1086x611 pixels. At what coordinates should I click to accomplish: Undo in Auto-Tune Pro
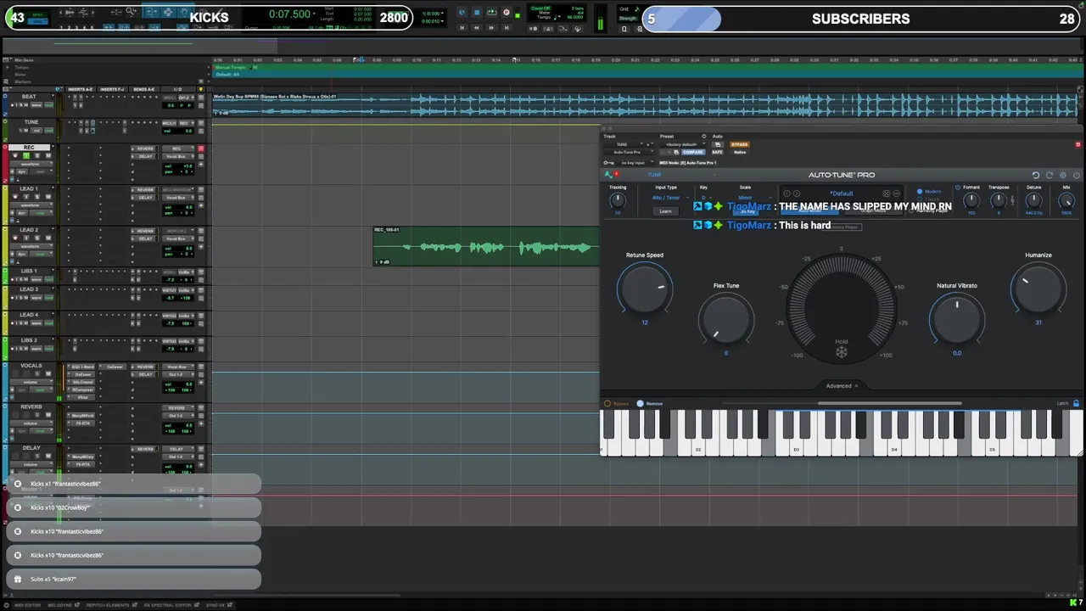1035,175
